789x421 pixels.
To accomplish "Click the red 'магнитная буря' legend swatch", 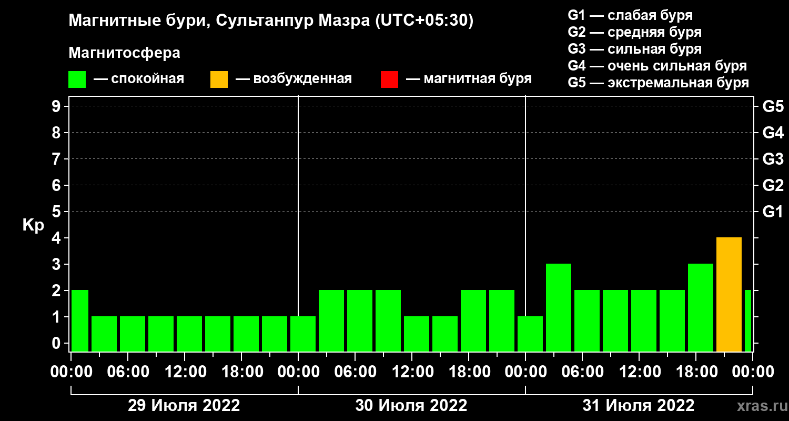I will coord(389,79).
